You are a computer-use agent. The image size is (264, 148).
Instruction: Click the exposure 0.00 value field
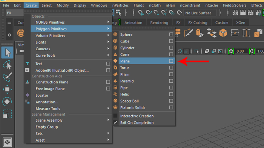241,51
